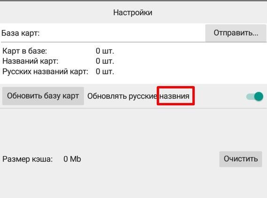Click the База карт: label
This screenshot has width=267, height=198.
coord(21,33)
